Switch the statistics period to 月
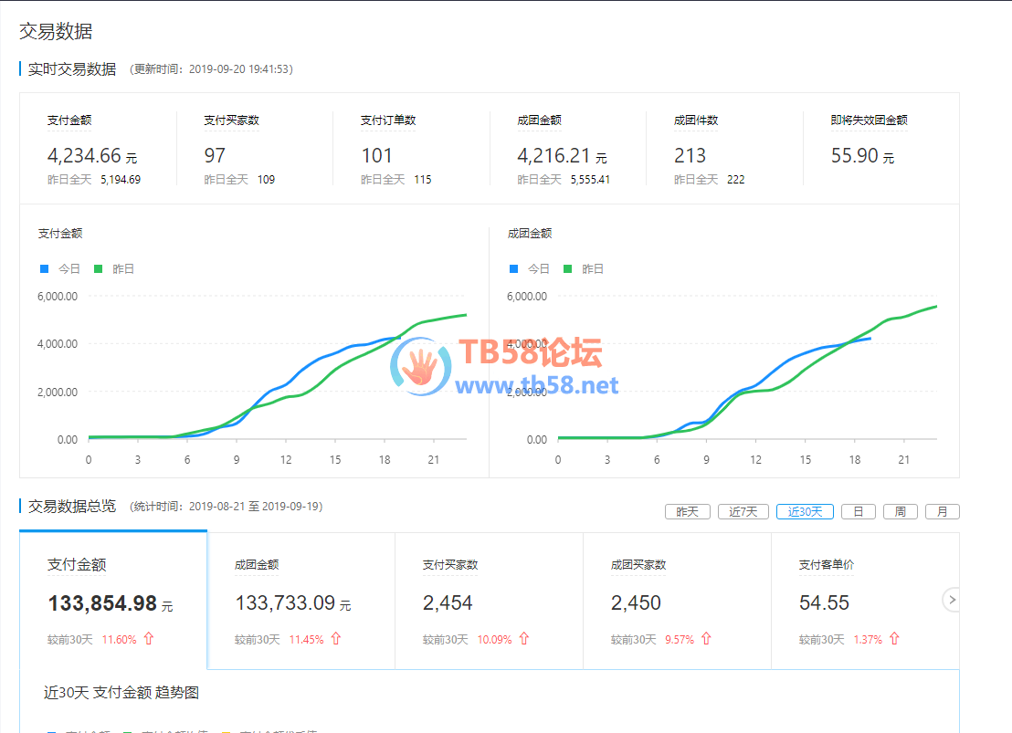Image resolution: width=1012 pixels, height=733 pixels. point(942,511)
